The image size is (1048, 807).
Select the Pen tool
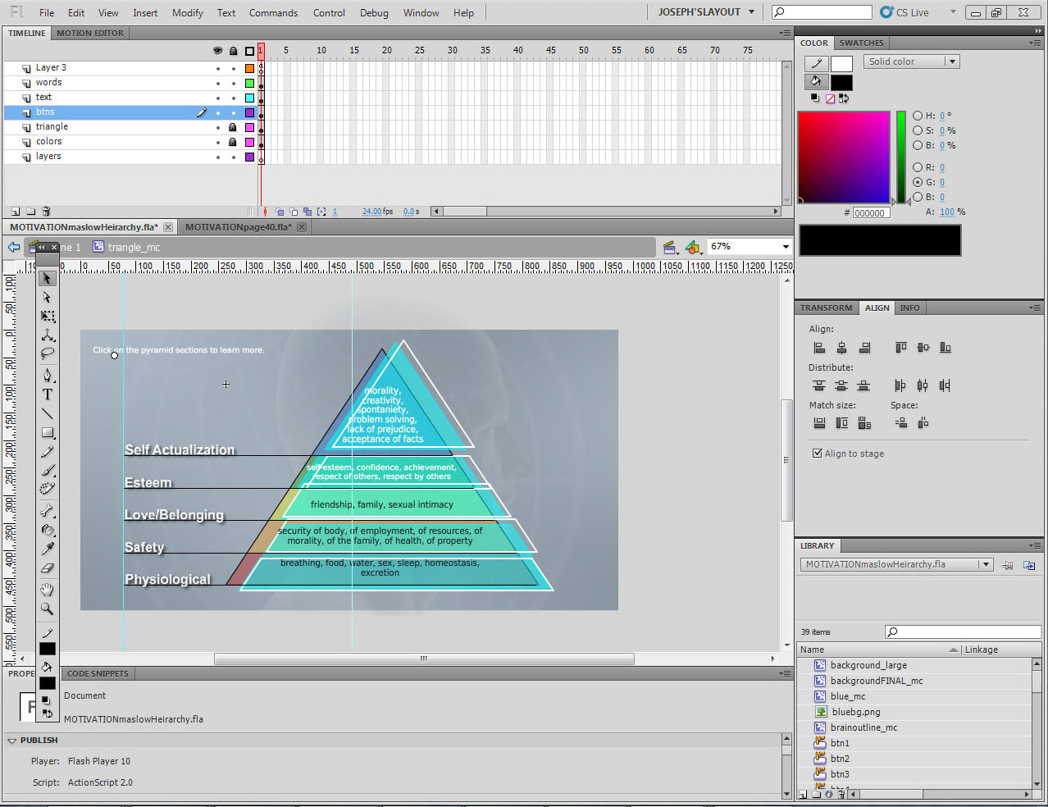point(48,376)
